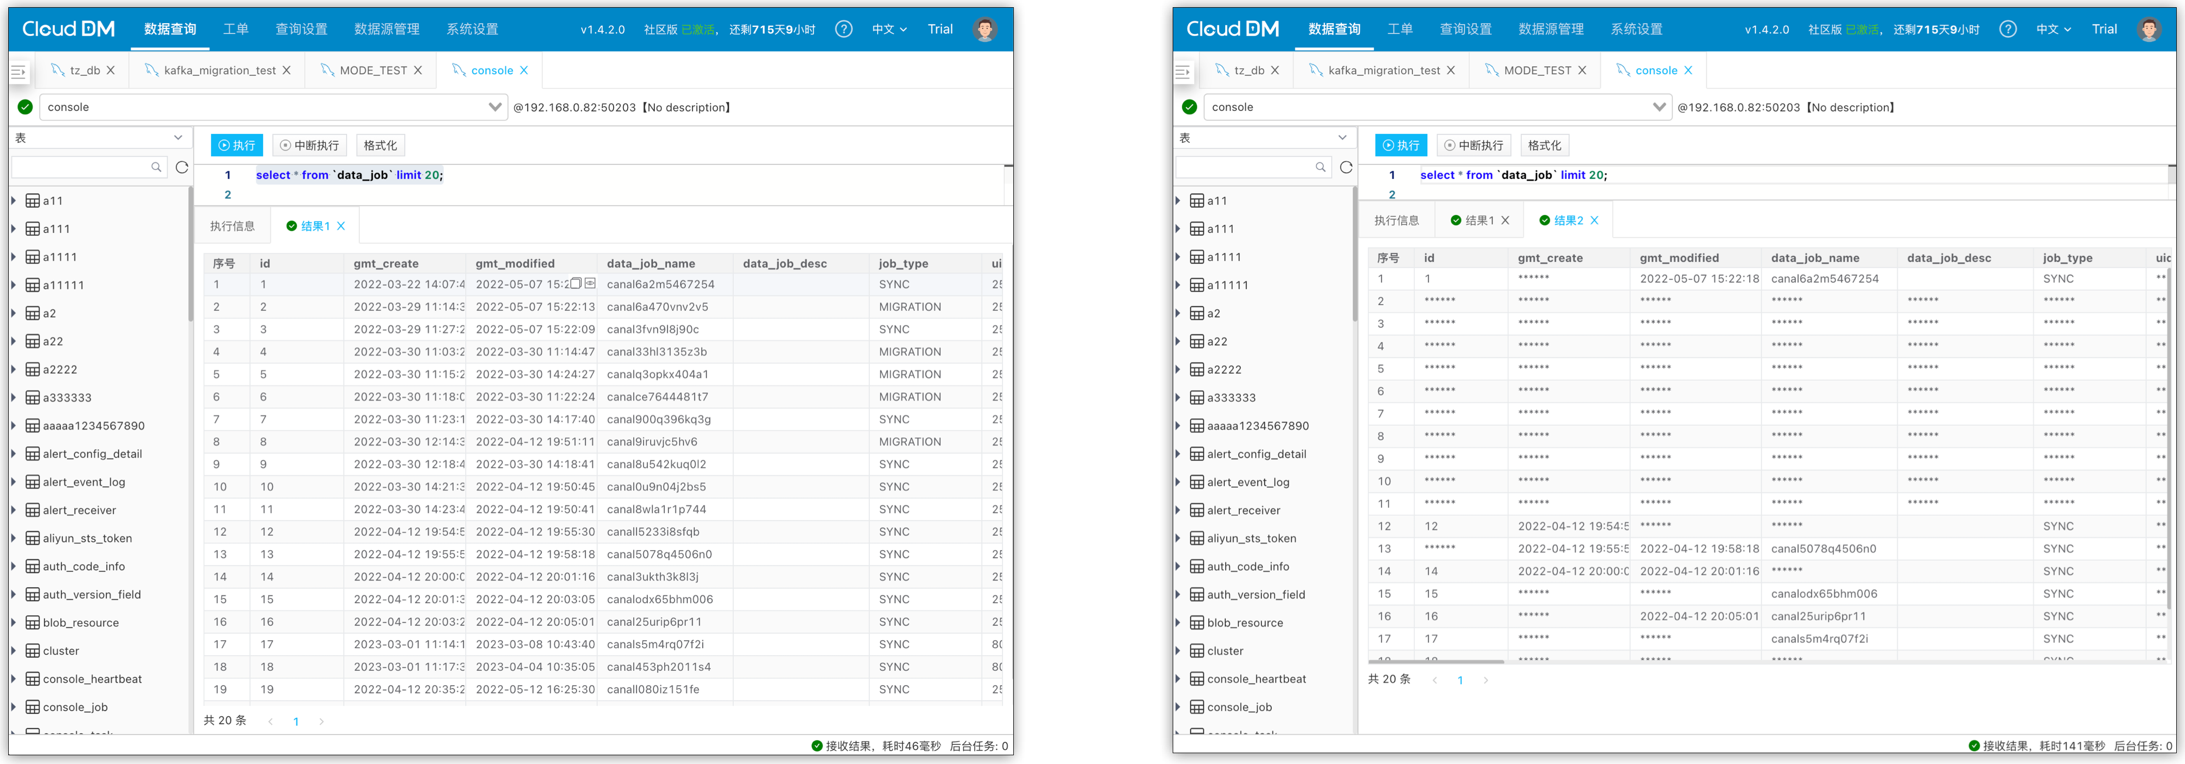The image size is (2185, 764).
Task: Click the 执行 execute button in right window
Action: click(x=1401, y=145)
